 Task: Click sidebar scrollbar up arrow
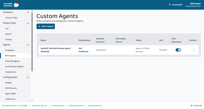(x=32, y=11)
